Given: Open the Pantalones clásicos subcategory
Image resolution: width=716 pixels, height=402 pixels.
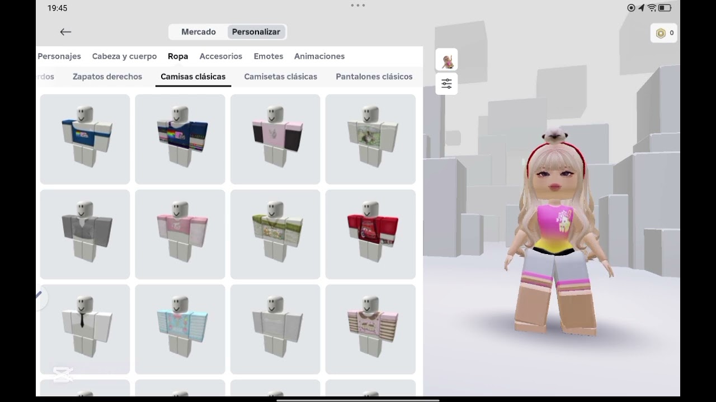Looking at the screenshot, I should click(374, 76).
